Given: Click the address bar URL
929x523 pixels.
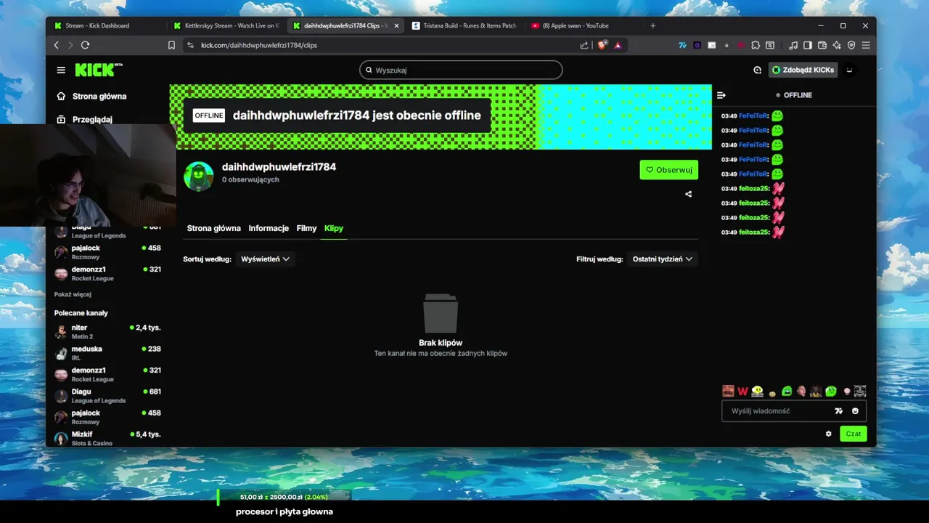Looking at the screenshot, I should coord(259,45).
